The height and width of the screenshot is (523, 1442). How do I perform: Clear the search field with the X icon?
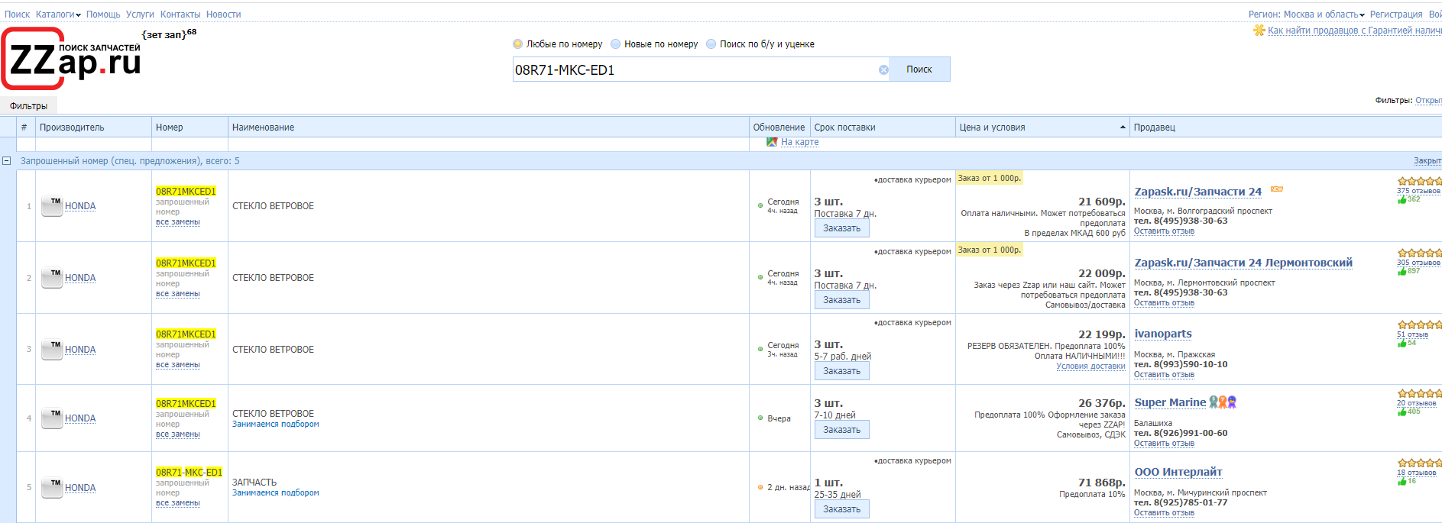click(x=883, y=69)
